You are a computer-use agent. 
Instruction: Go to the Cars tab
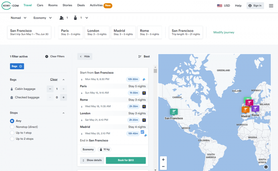(x=40, y=5)
